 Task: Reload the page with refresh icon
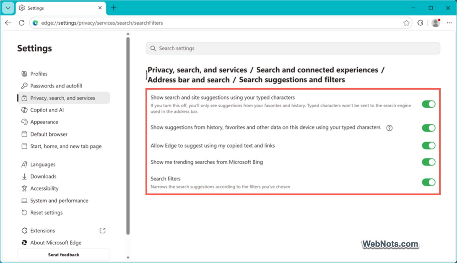(21, 23)
